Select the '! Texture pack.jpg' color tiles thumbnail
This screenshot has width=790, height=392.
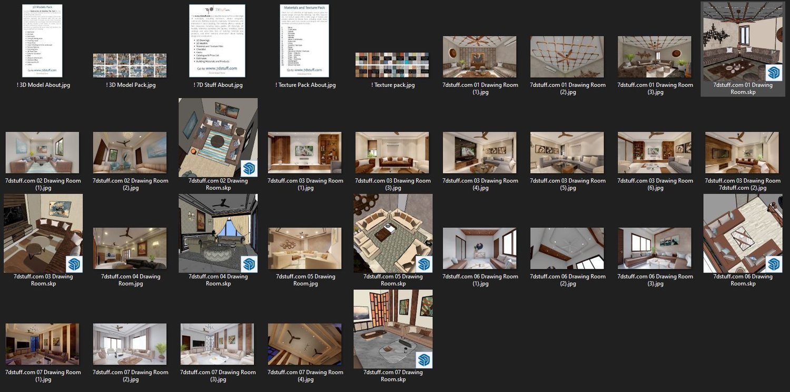[392, 65]
